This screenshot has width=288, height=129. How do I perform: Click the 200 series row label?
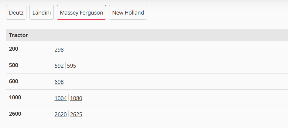coord(14,49)
